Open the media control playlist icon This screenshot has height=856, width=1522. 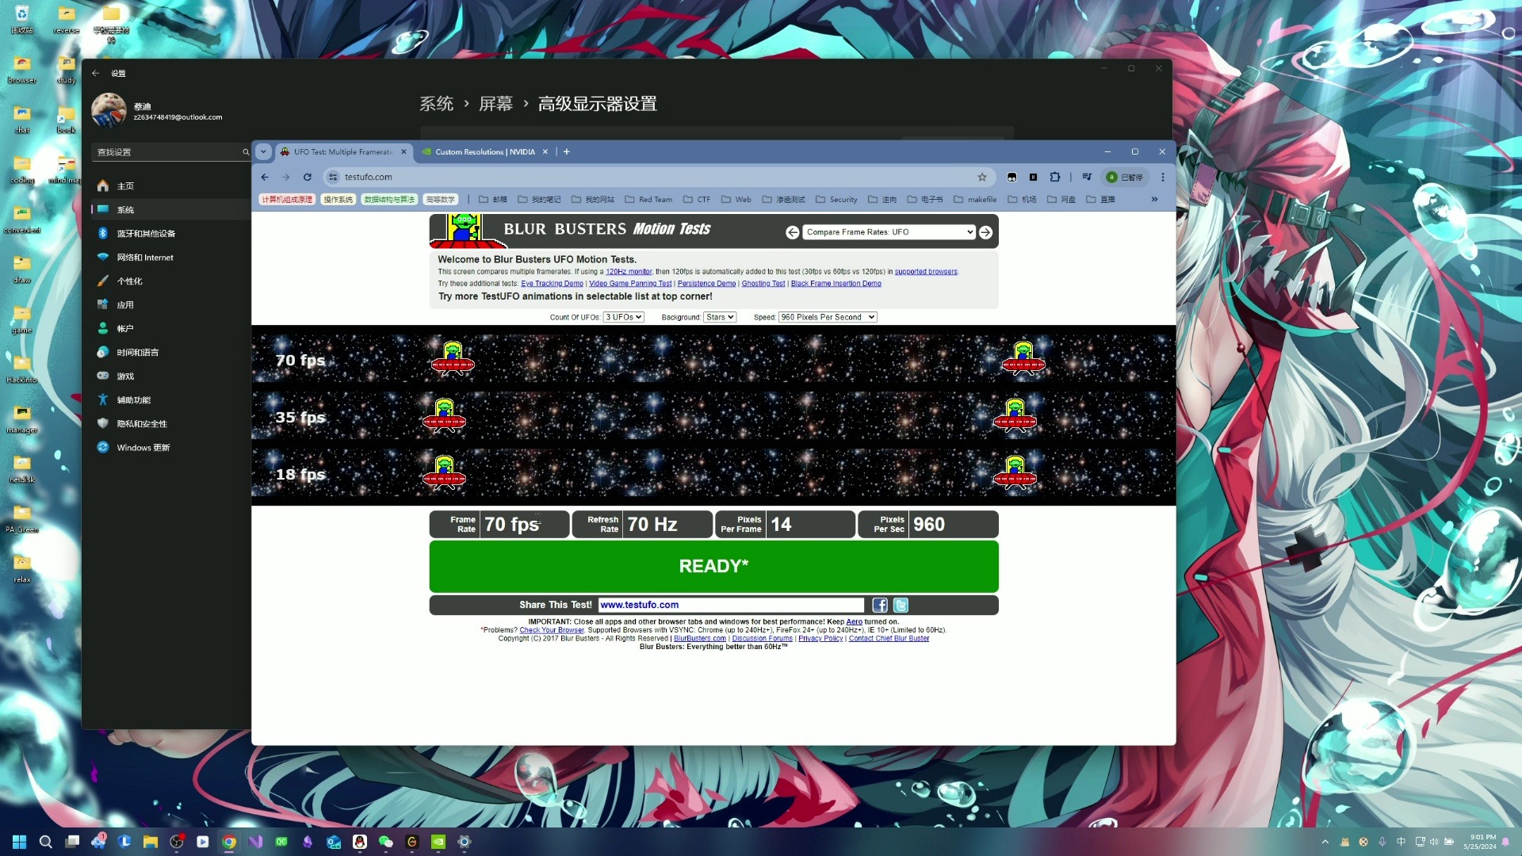pos(1087,177)
